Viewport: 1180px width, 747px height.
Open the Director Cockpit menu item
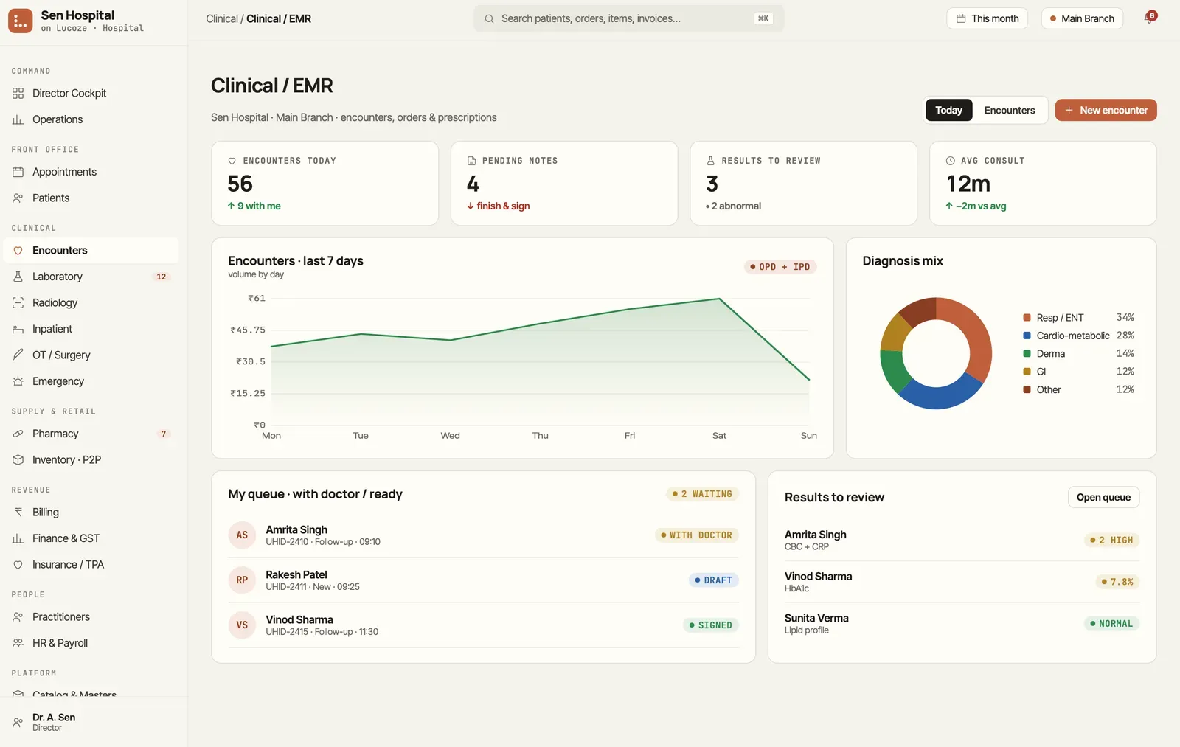pos(91,94)
